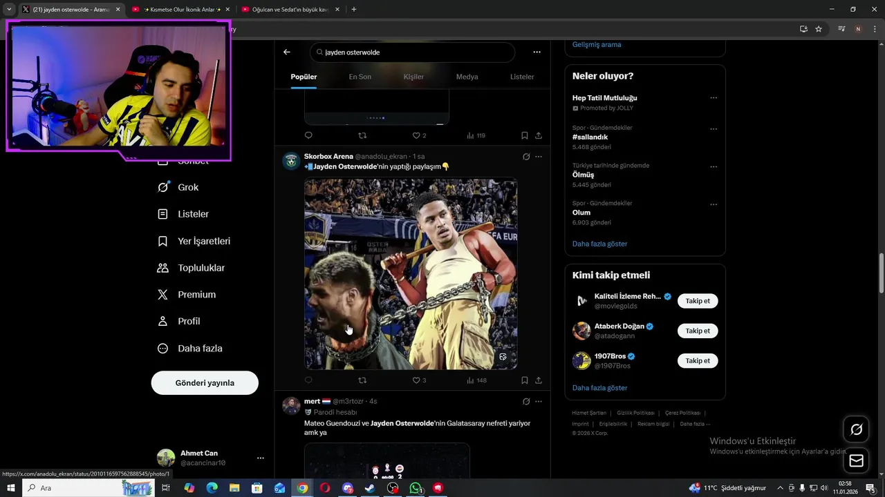Open WhatsApp from the taskbar
Image resolution: width=885 pixels, height=497 pixels.
[x=415, y=488]
